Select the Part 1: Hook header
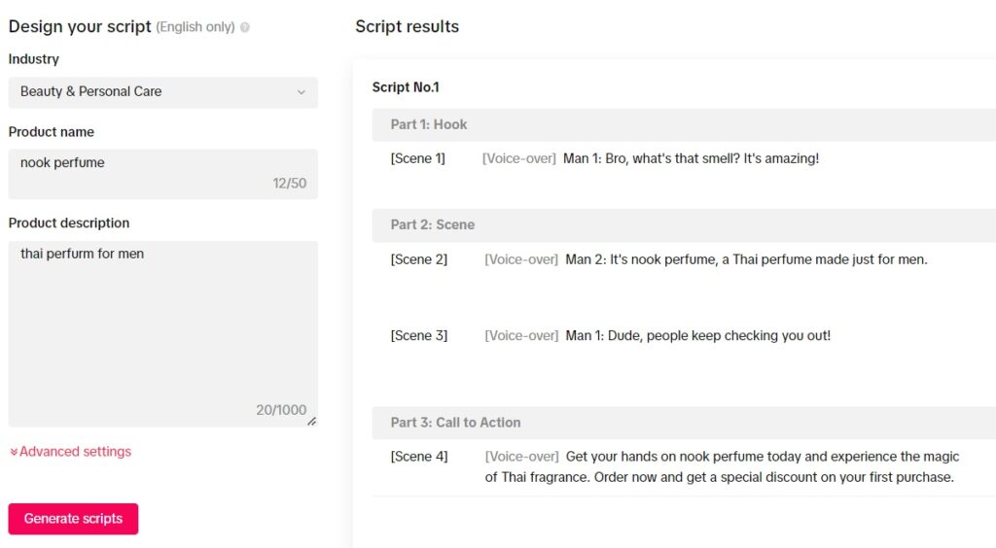The height and width of the screenshot is (548, 996). (684, 124)
